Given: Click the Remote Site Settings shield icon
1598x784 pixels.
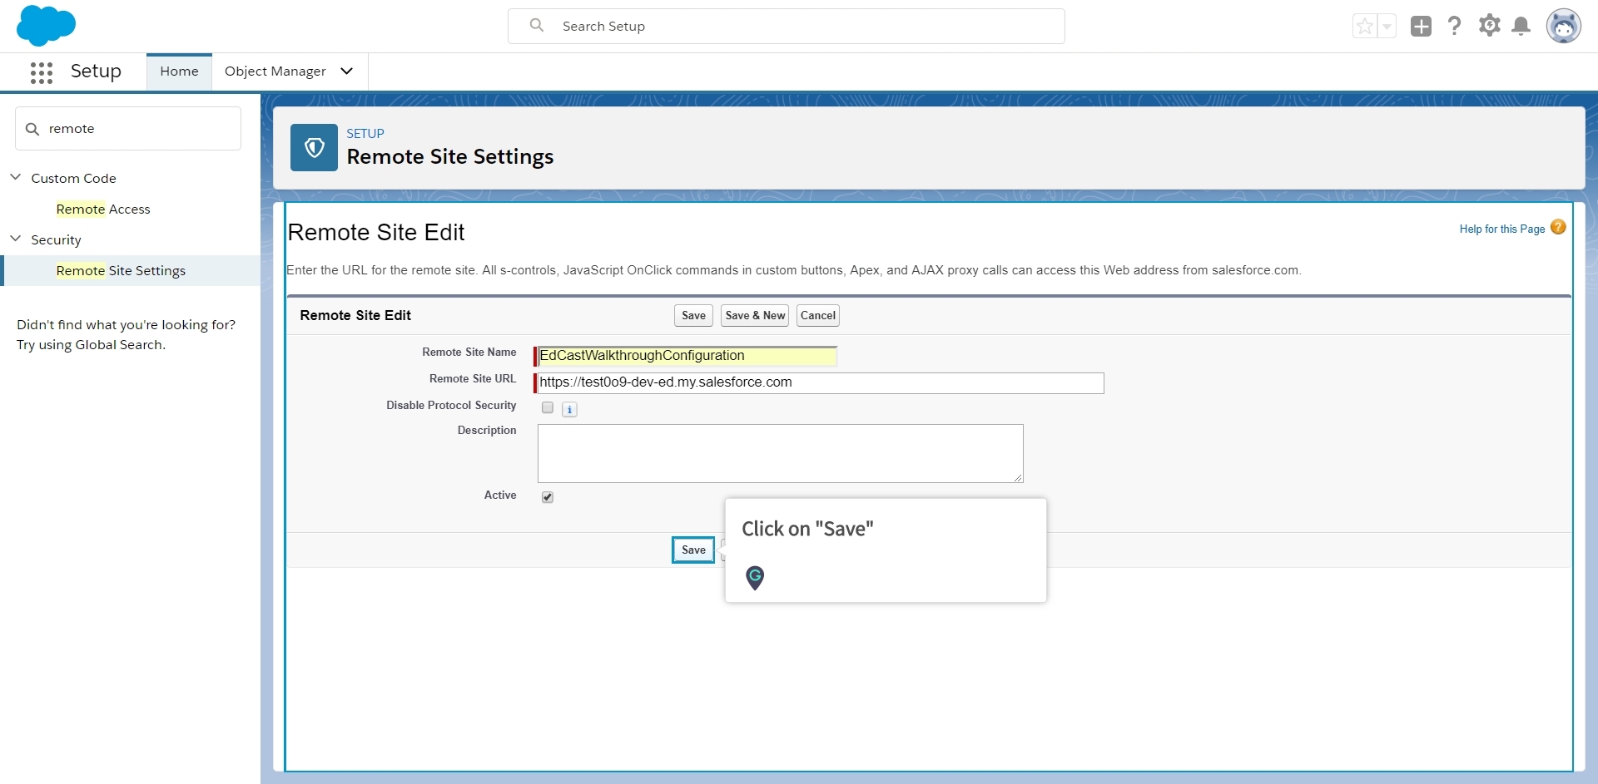Looking at the screenshot, I should pos(314,147).
